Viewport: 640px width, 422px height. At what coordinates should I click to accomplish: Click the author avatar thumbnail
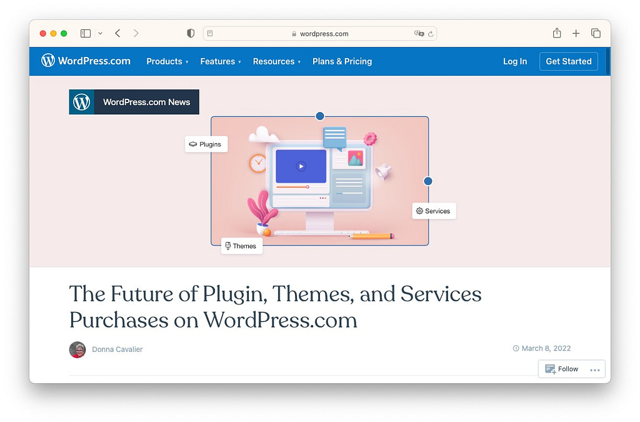click(77, 350)
